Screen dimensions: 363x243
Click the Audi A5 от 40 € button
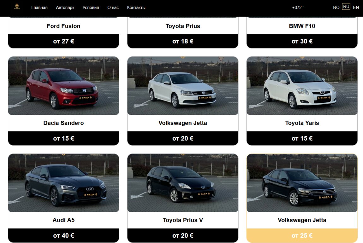point(64,236)
